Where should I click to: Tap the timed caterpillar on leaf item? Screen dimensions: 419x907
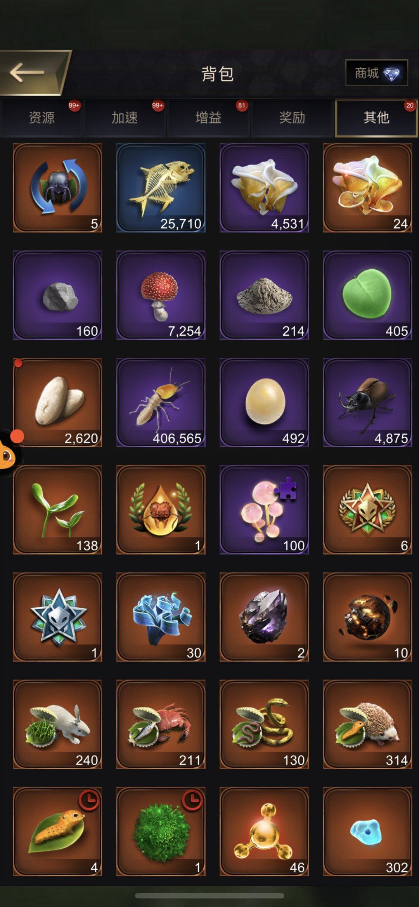coord(57,832)
